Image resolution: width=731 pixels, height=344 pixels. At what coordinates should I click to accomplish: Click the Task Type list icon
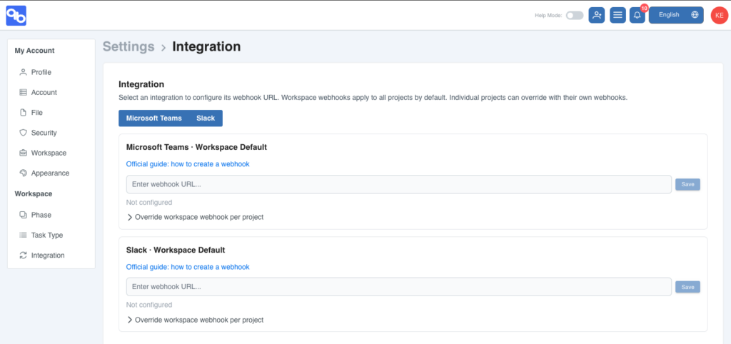coord(23,235)
